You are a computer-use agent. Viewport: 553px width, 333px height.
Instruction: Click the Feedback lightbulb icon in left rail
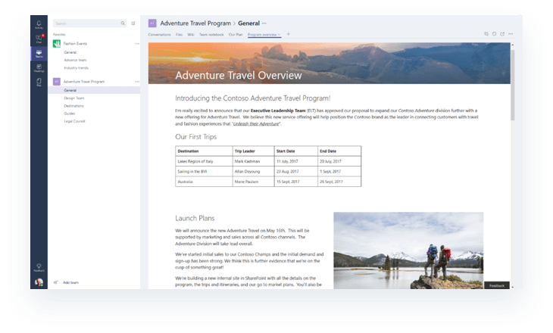coord(39,267)
